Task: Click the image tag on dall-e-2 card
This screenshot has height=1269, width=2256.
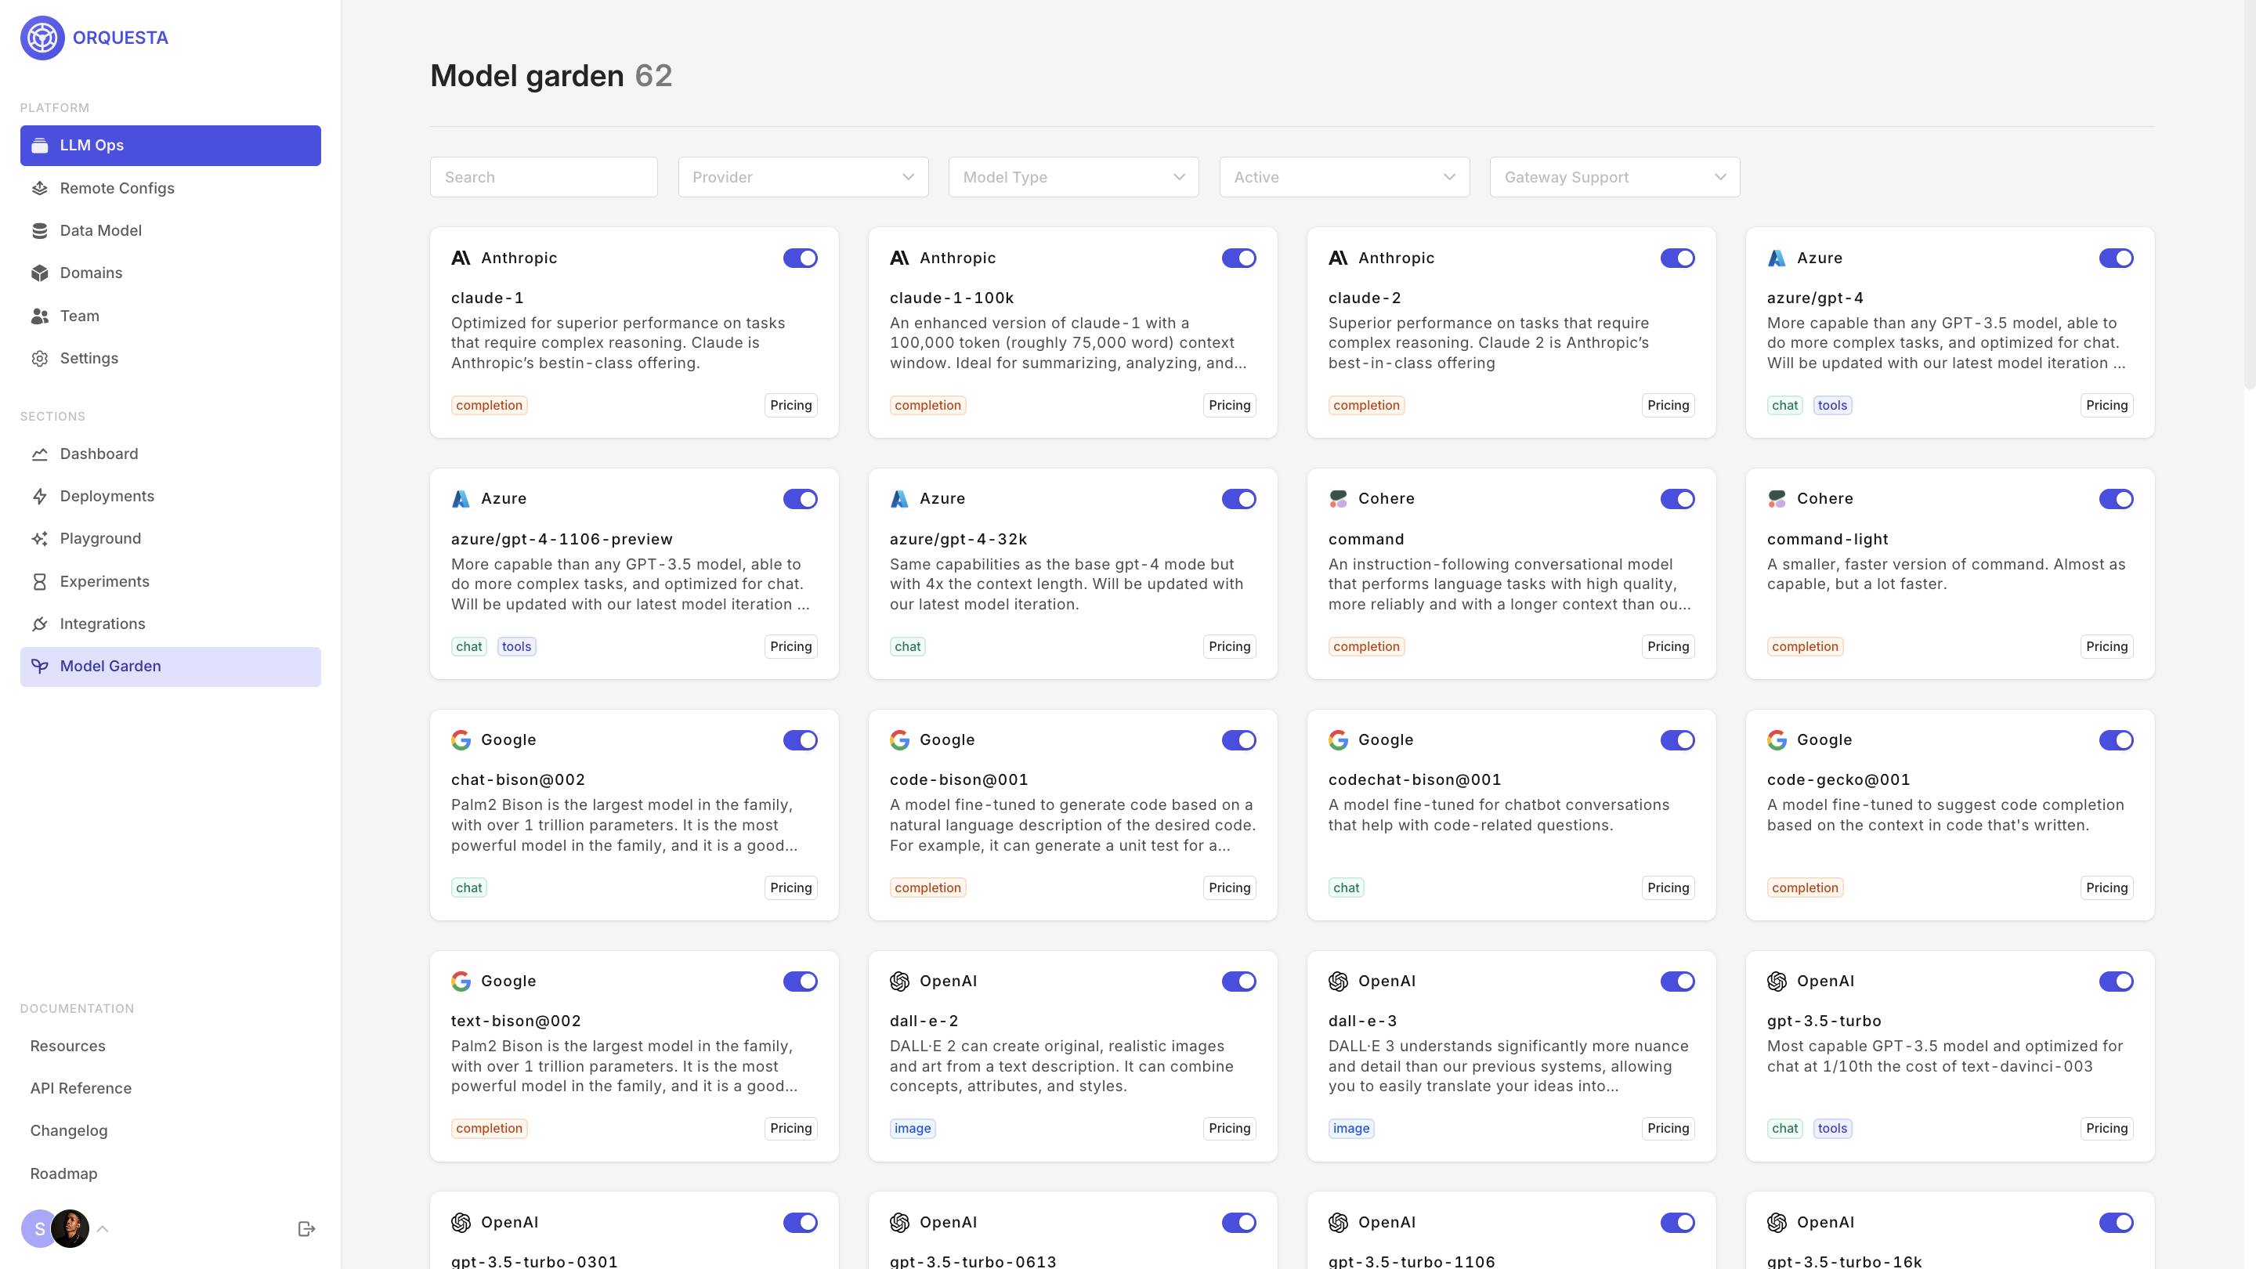Action: (x=912, y=1129)
